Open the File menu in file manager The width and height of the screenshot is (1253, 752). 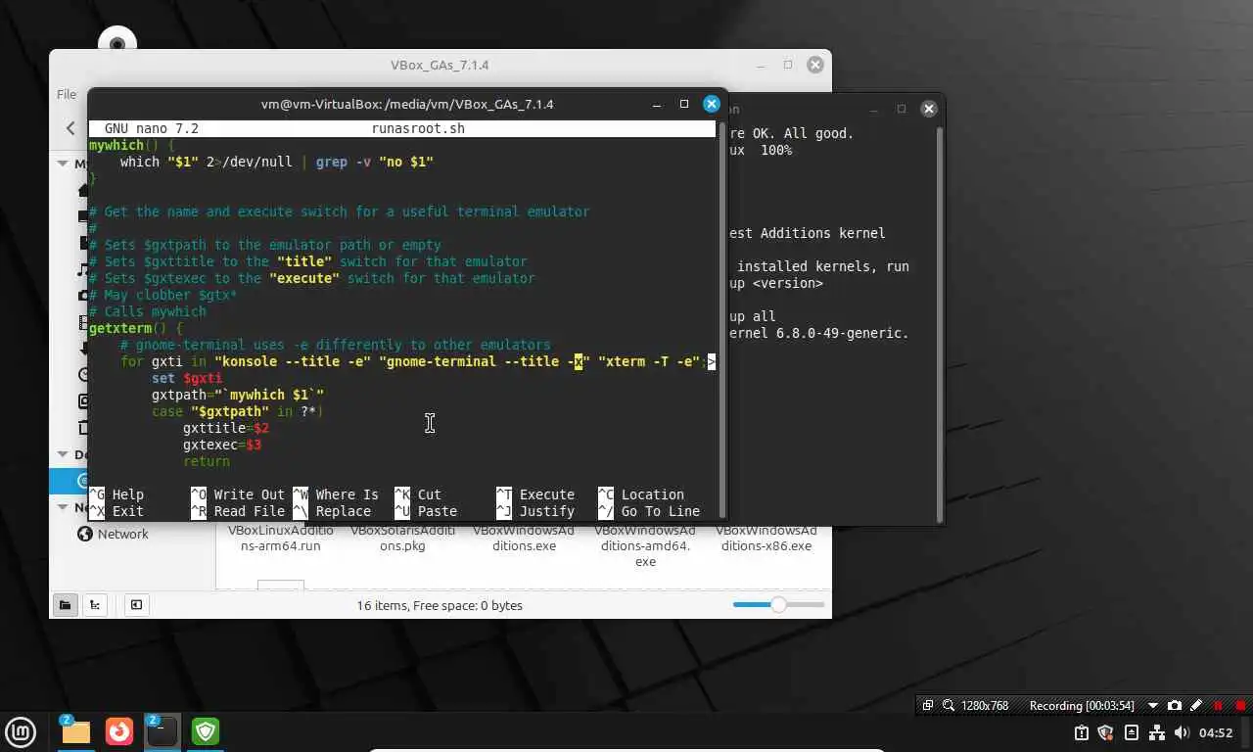click(x=66, y=94)
